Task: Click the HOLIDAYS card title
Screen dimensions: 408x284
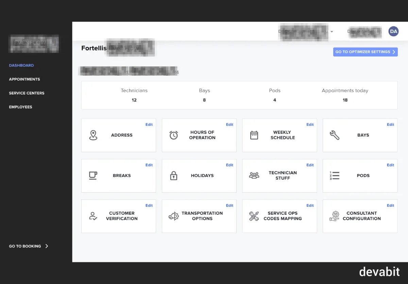Action: (x=202, y=176)
